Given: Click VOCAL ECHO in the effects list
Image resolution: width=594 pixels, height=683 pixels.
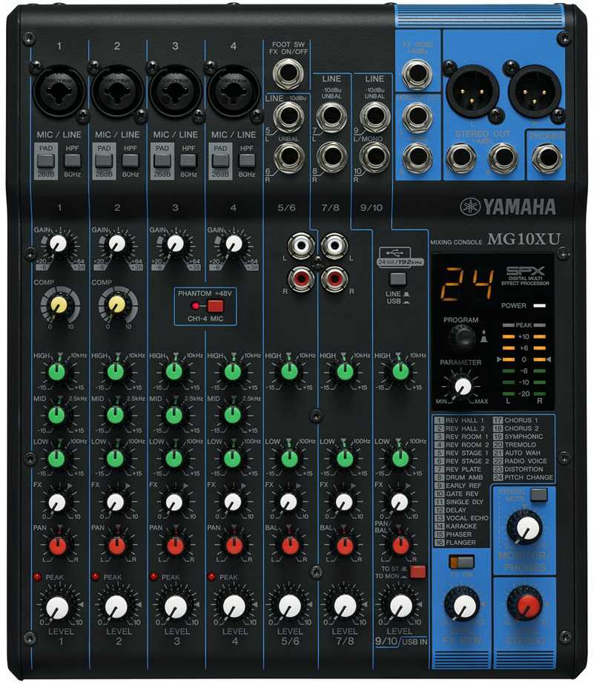Looking at the screenshot, I should (467, 518).
